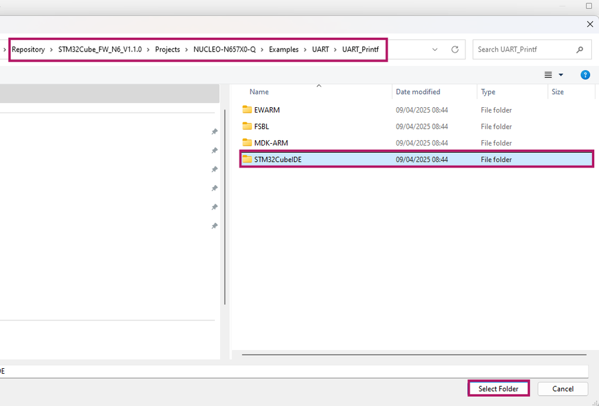Sort by the Date modified column header

pos(418,92)
